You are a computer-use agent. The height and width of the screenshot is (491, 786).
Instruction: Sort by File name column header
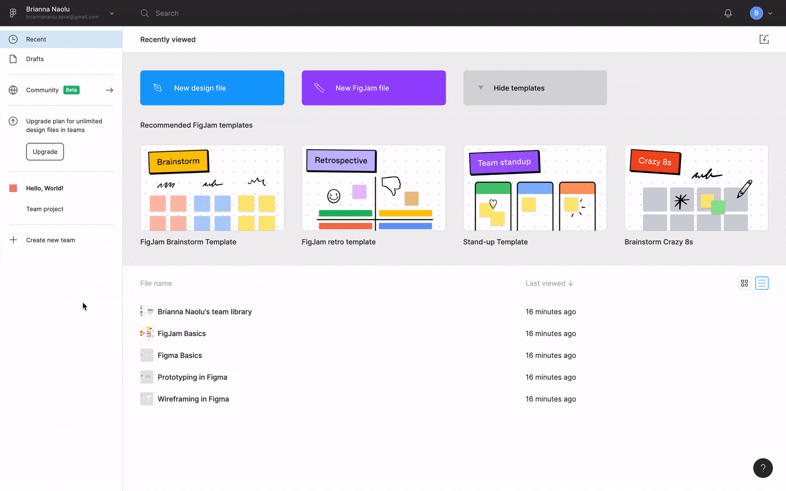[156, 283]
